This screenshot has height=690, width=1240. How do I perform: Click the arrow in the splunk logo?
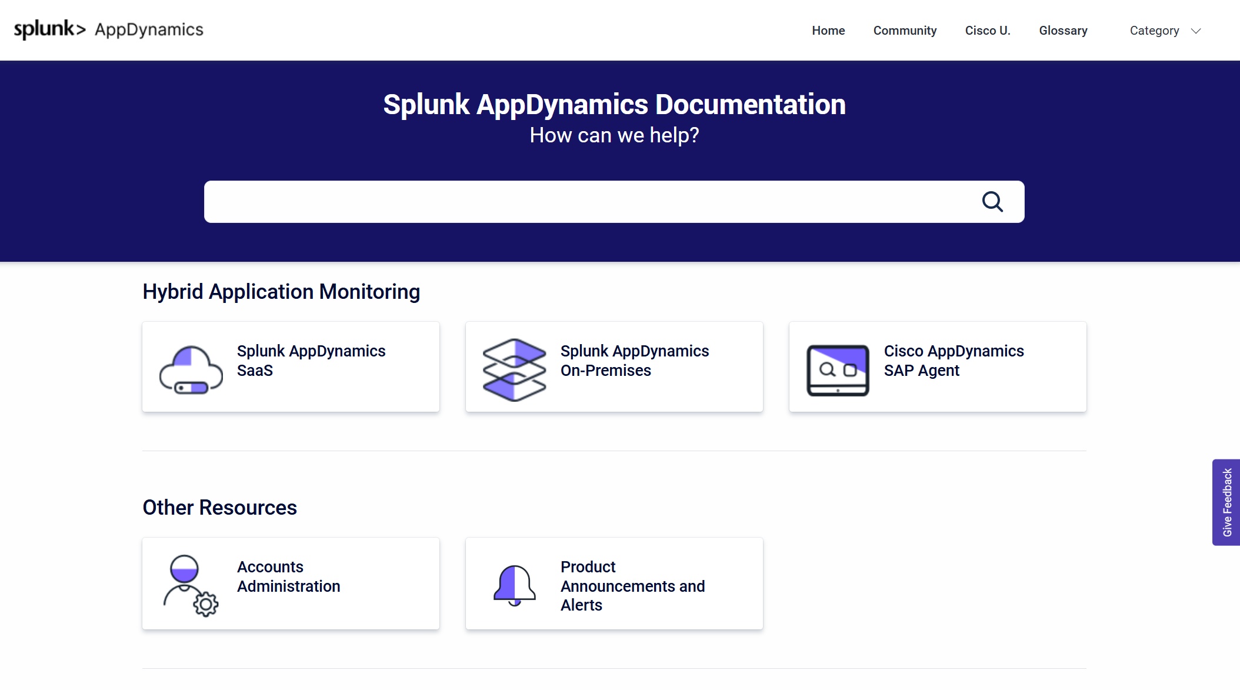81,29
